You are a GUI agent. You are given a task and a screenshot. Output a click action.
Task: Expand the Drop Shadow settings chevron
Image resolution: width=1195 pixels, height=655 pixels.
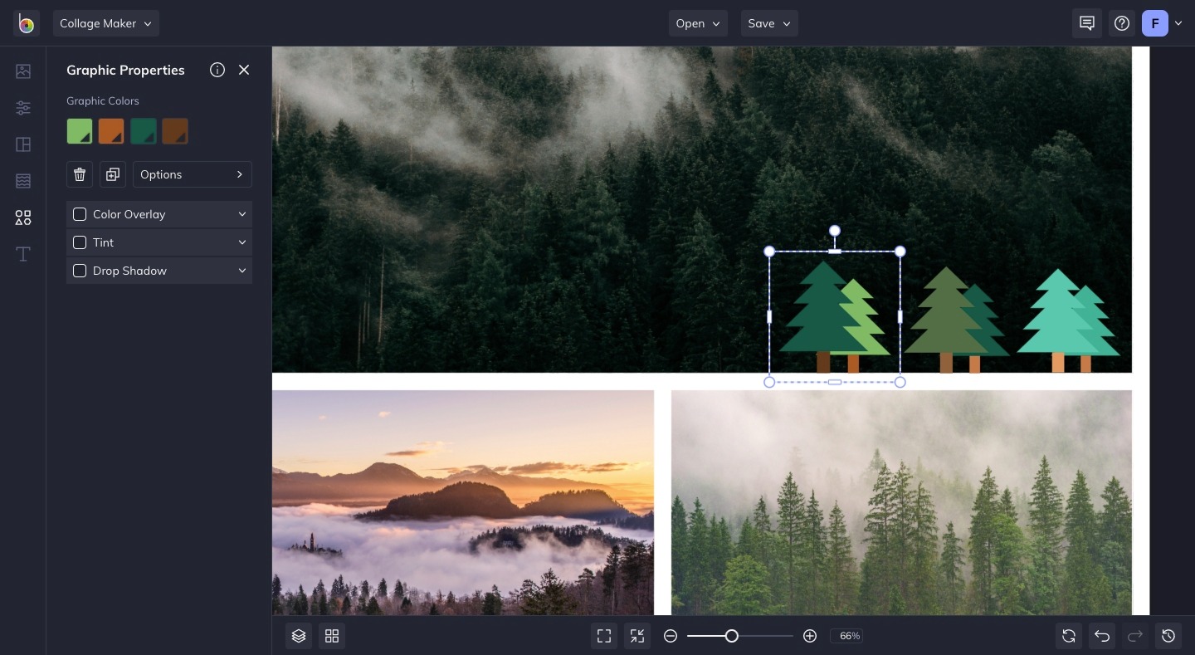(x=242, y=271)
